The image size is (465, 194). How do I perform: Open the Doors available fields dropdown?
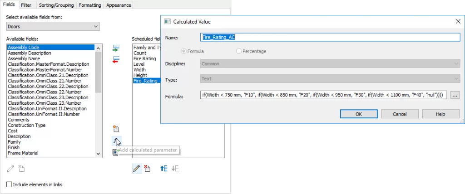click(x=53, y=27)
